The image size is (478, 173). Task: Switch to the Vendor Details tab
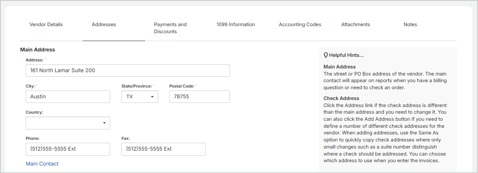pyautogui.click(x=46, y=24)
